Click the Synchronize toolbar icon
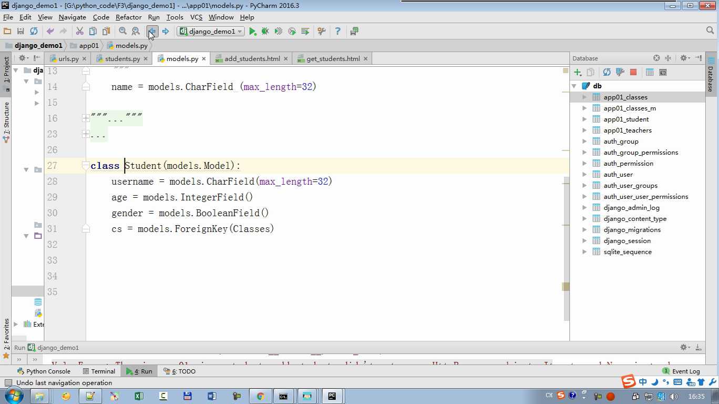 pos(34,32)
